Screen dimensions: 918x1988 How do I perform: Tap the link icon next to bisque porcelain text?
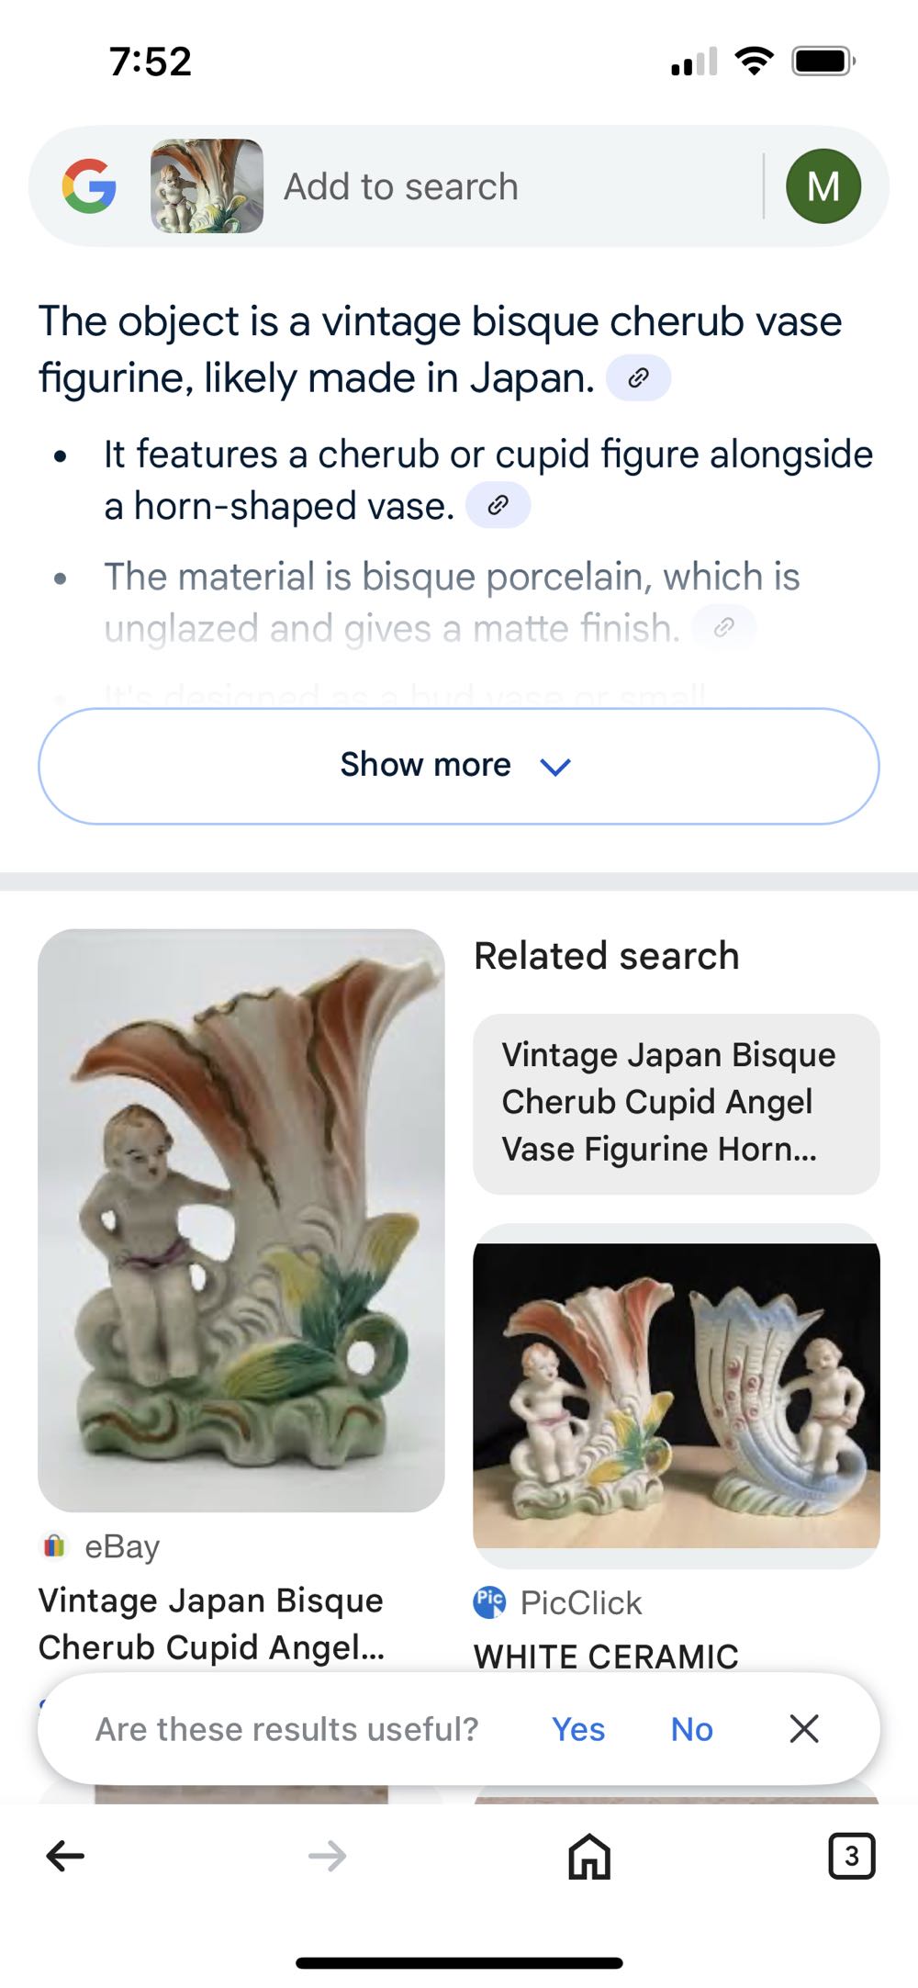726,629
